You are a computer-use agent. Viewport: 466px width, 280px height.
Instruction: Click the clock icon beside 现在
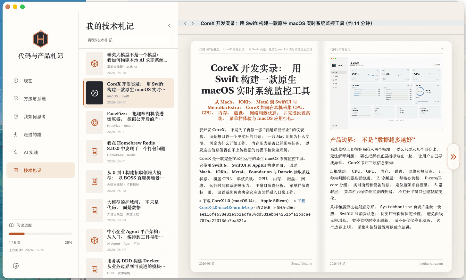[16, 81]
